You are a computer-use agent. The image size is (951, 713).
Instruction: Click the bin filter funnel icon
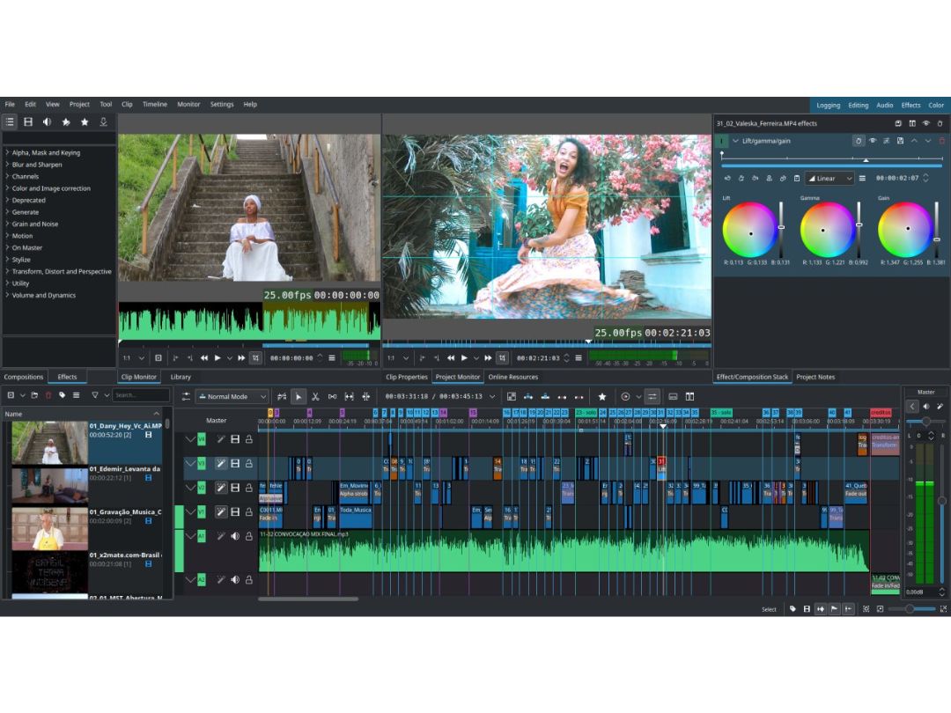click(x=95, y=395)
